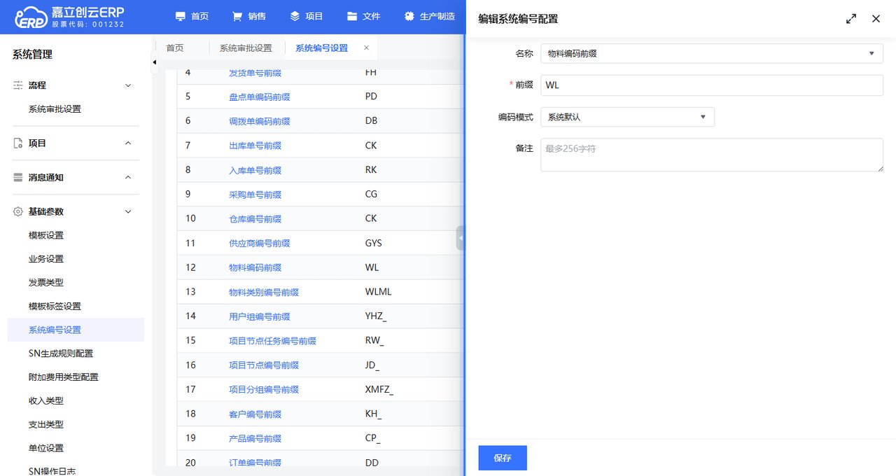This screenshot has height=476, width=896.
Task: Open the 项目分组编号前缀 link
Action: [264, 390]
